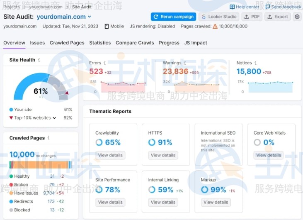Image resolution: width=303 pixels, height=220 pixels.
Task: Click the Notices info icon
Action: click(x=255, y=63)
